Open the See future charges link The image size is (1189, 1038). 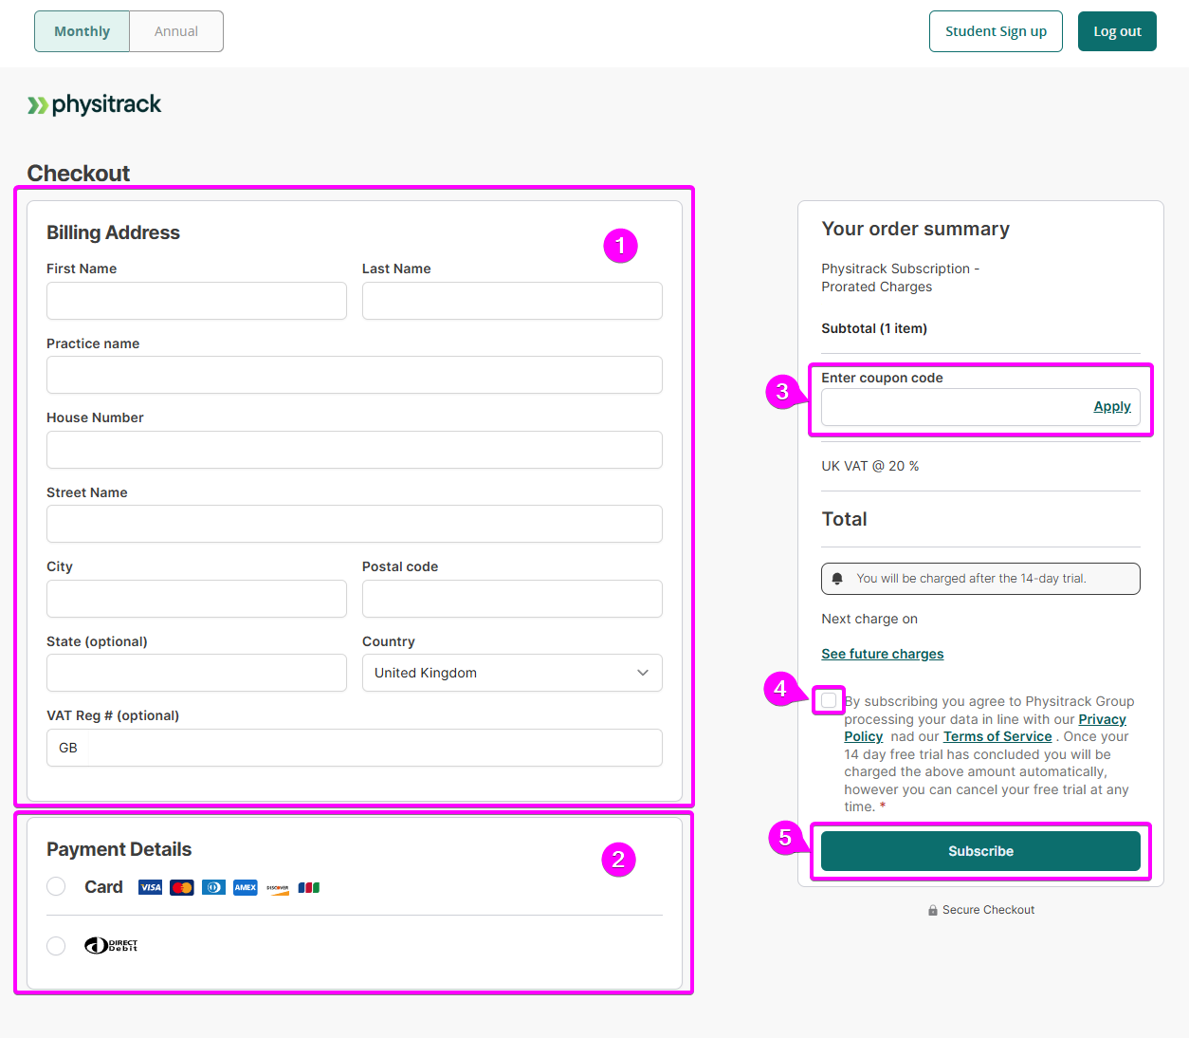click(x=883, y=654)
